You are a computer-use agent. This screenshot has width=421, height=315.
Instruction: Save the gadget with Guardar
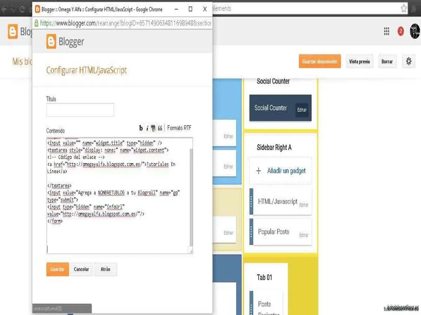58,269
